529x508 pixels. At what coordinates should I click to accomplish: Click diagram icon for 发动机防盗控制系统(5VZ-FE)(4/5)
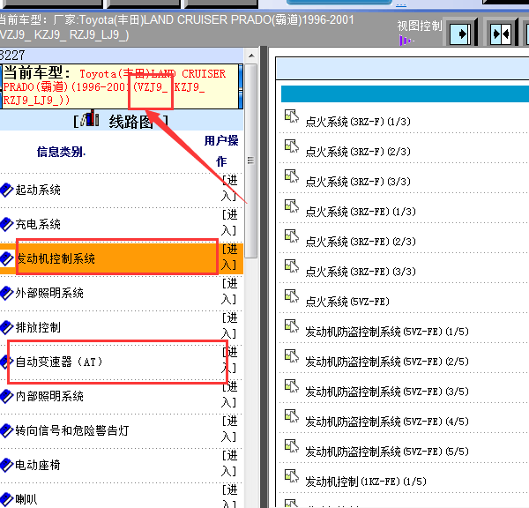coord(292,416)
